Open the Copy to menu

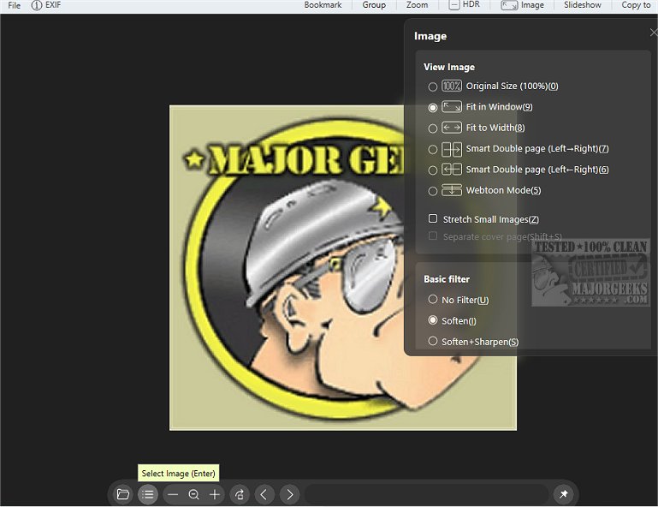[636, 5]
